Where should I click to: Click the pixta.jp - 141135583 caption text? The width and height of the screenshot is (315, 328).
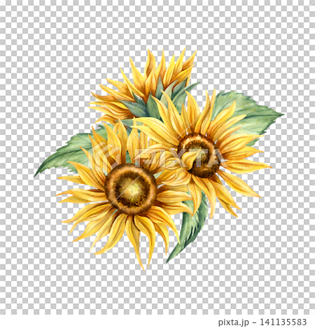262,322
